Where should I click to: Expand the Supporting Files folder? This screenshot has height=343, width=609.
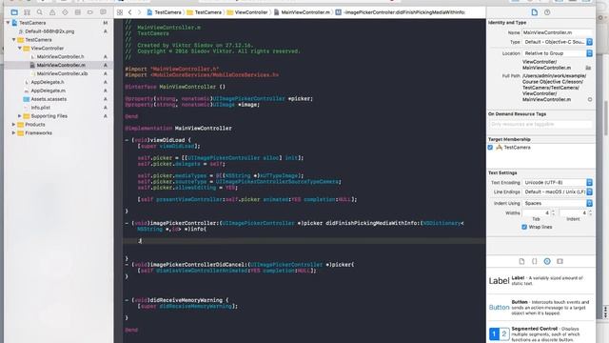[20, 116]
